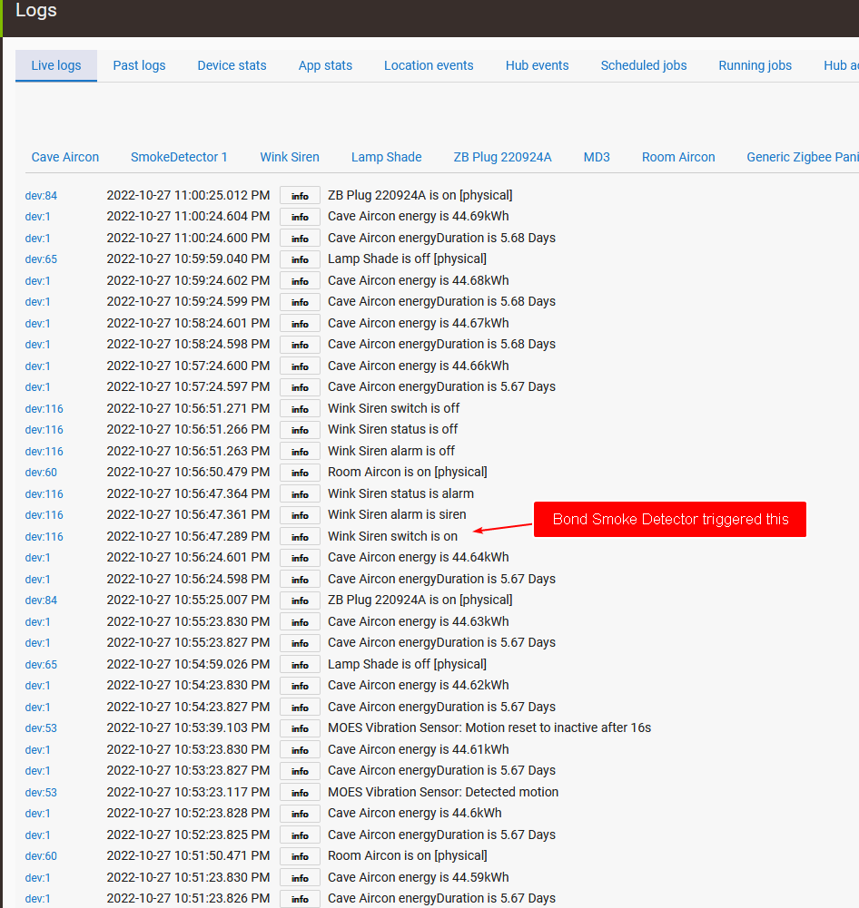Screen dimensions: 859x908
Task: Open dev:53 link for MOES Detected motion entry
Action: coord(41,793)
